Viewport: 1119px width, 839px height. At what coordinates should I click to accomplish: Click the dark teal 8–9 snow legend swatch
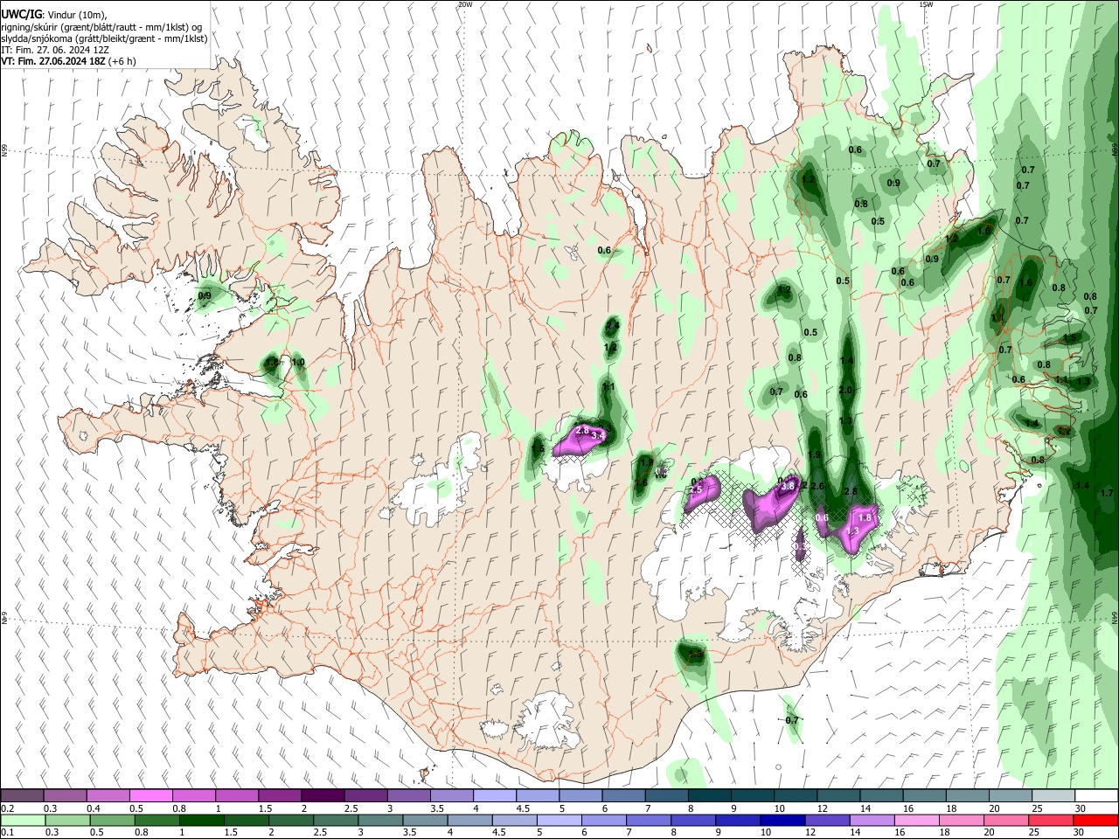click(709, 795)
